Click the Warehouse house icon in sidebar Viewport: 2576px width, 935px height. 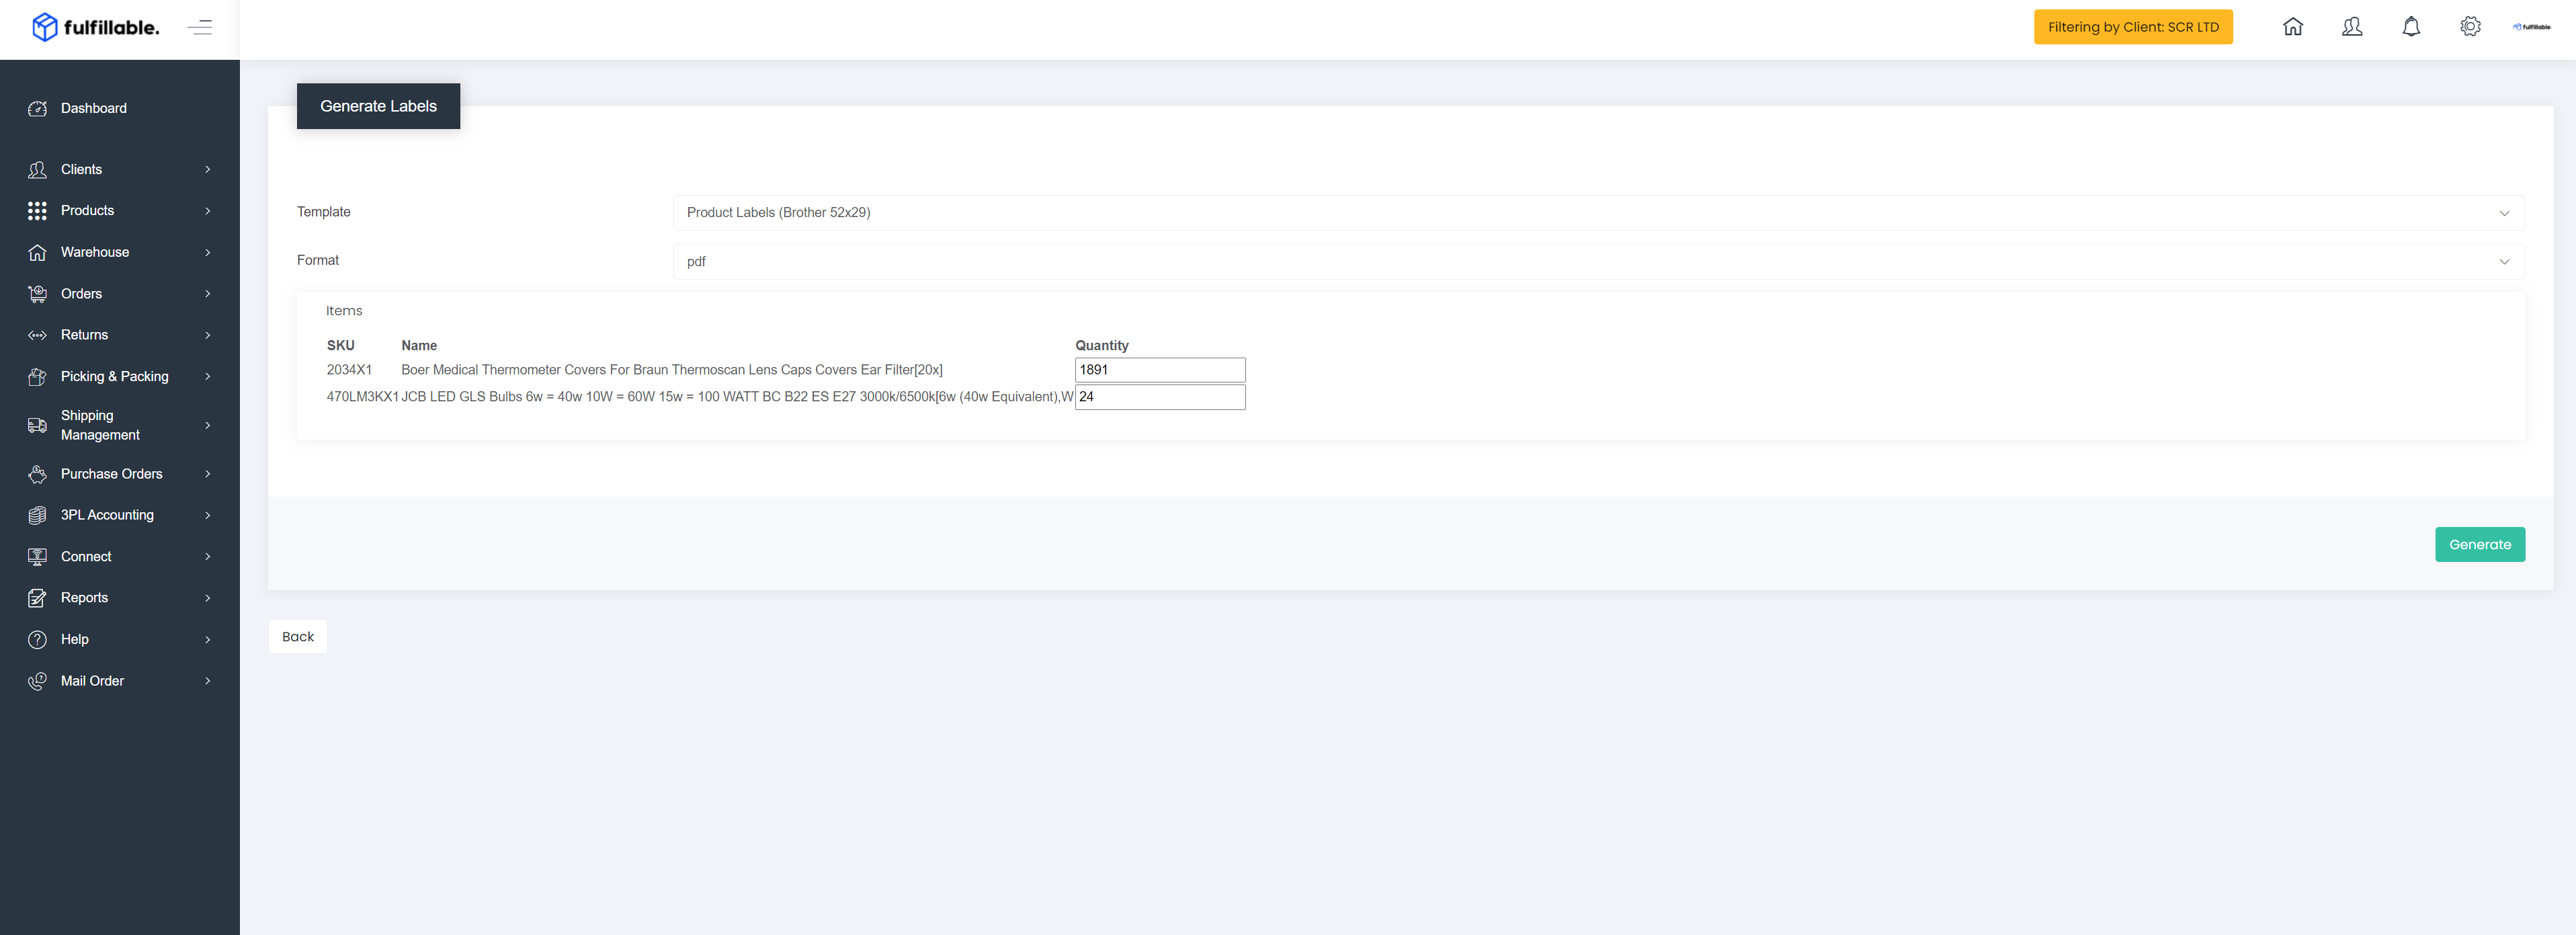pyautogui.click(x=37, y=252)
